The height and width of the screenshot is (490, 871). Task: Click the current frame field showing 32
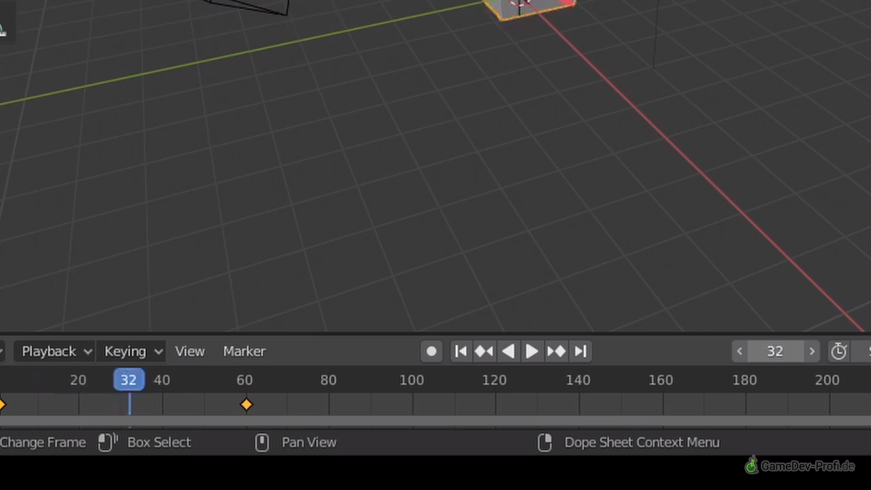pyautogui.click(x=776, y=351)
